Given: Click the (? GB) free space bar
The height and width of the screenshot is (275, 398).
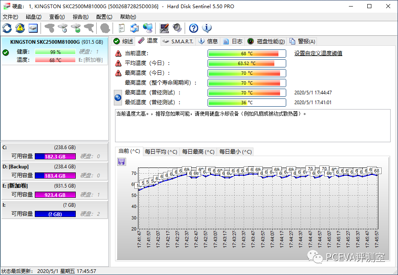Looking at the screenshot, I should coord(55,214).
